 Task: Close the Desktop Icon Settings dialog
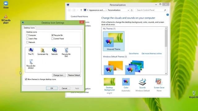(x=82, y=22)
